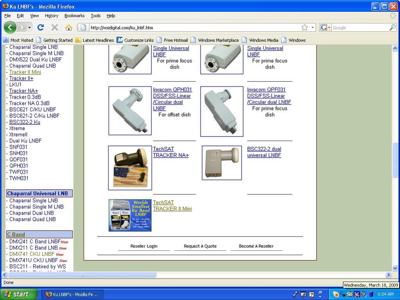400x300 pixels.
Task: Click the vertical scrollbar up arrow
Action: 395,48
